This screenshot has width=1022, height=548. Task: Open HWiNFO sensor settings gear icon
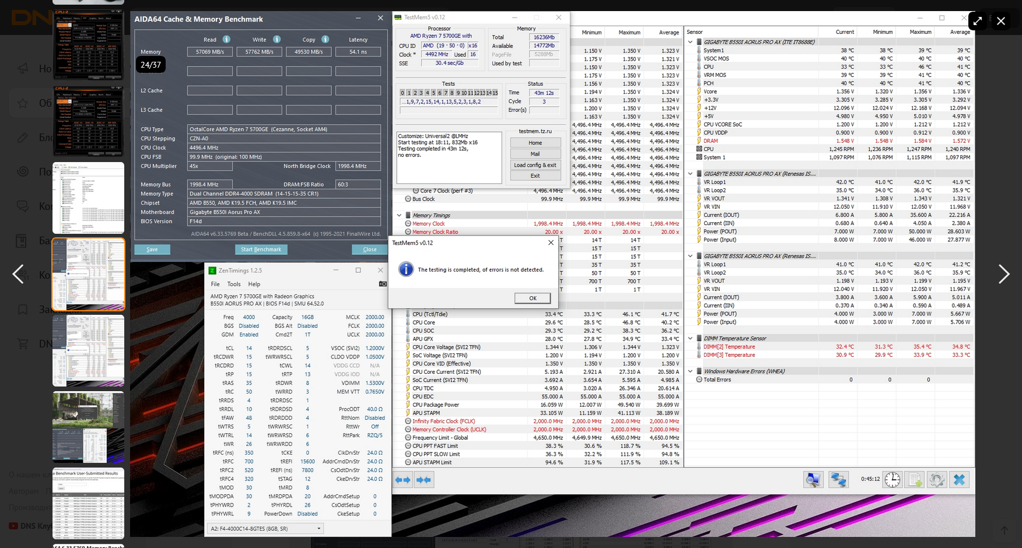(x=937, y=480)
